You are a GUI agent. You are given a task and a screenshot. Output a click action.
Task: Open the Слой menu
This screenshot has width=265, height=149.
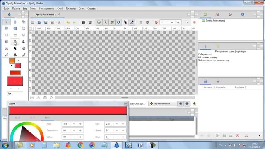tap(60, 8)
